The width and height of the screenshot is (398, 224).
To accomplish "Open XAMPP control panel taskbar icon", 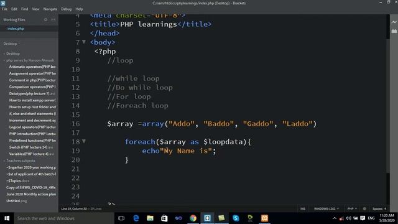I will [x=264, y=218].
